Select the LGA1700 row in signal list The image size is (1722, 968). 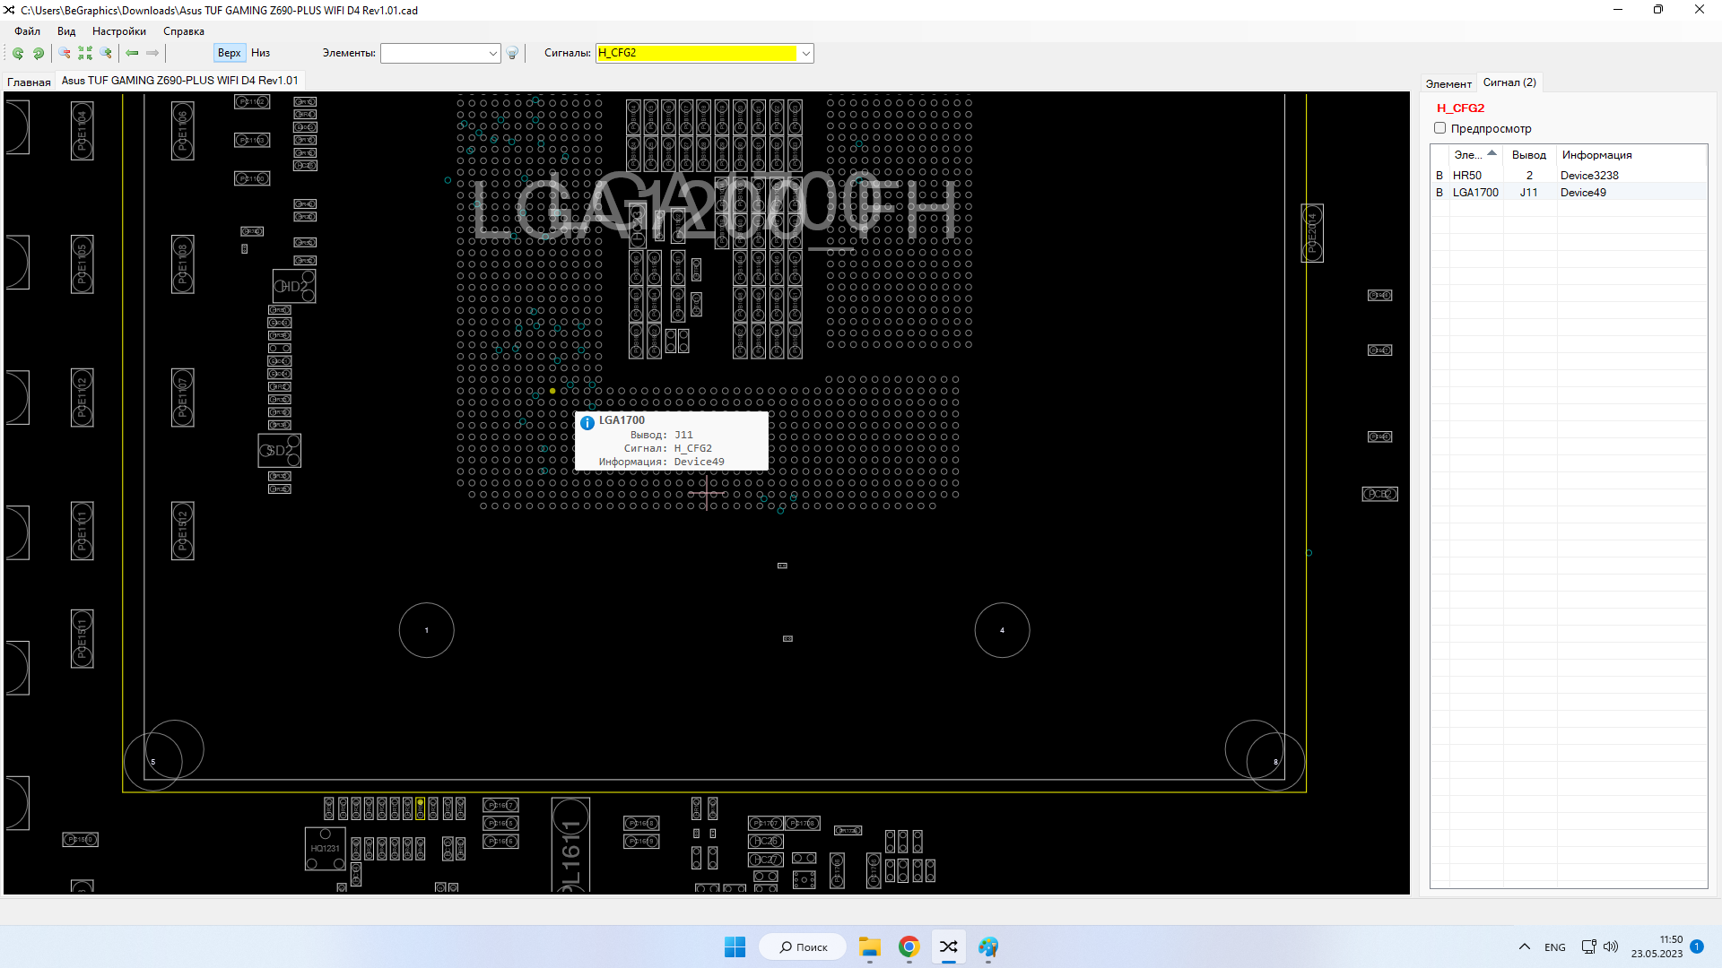pos(1569,193)
